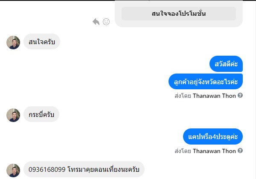The image size is (256, 179).
Task: Click the question-mark icon under แคปหรือ4ประตูค่ะ
Action: tap(240, 151)
